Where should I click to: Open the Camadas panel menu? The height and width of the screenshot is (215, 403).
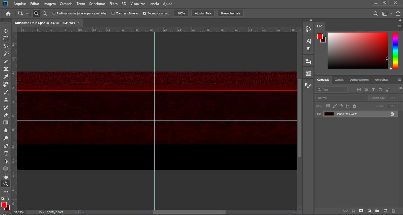[x=400, y=80]
